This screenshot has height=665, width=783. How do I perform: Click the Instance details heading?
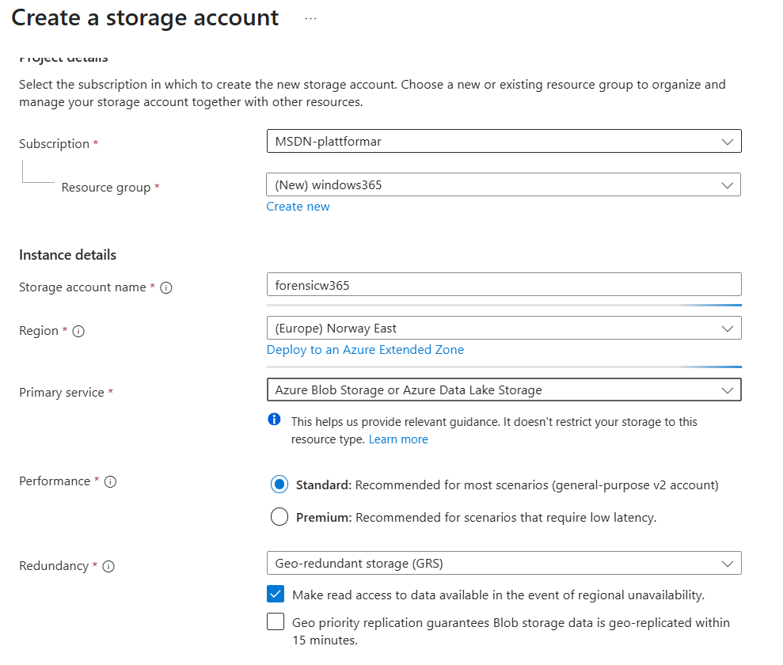pos(67,255)
